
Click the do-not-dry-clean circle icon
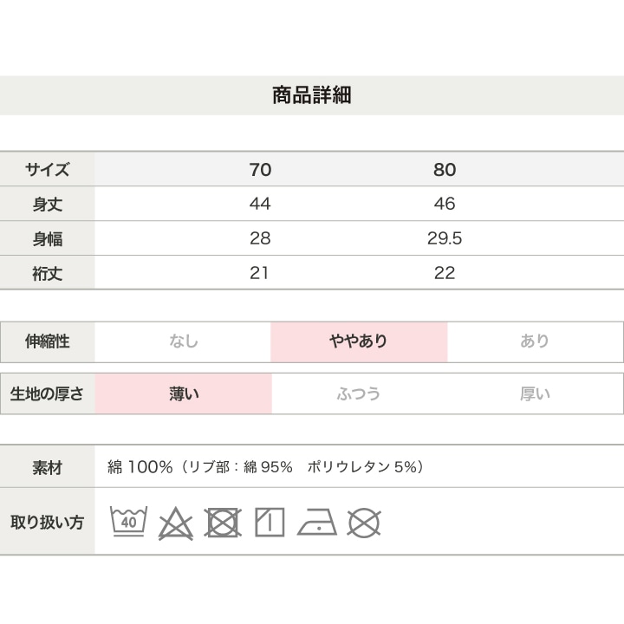pyautogui.click(x=364, y=523)
